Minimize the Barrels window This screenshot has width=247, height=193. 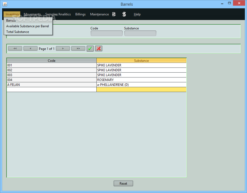222,4
